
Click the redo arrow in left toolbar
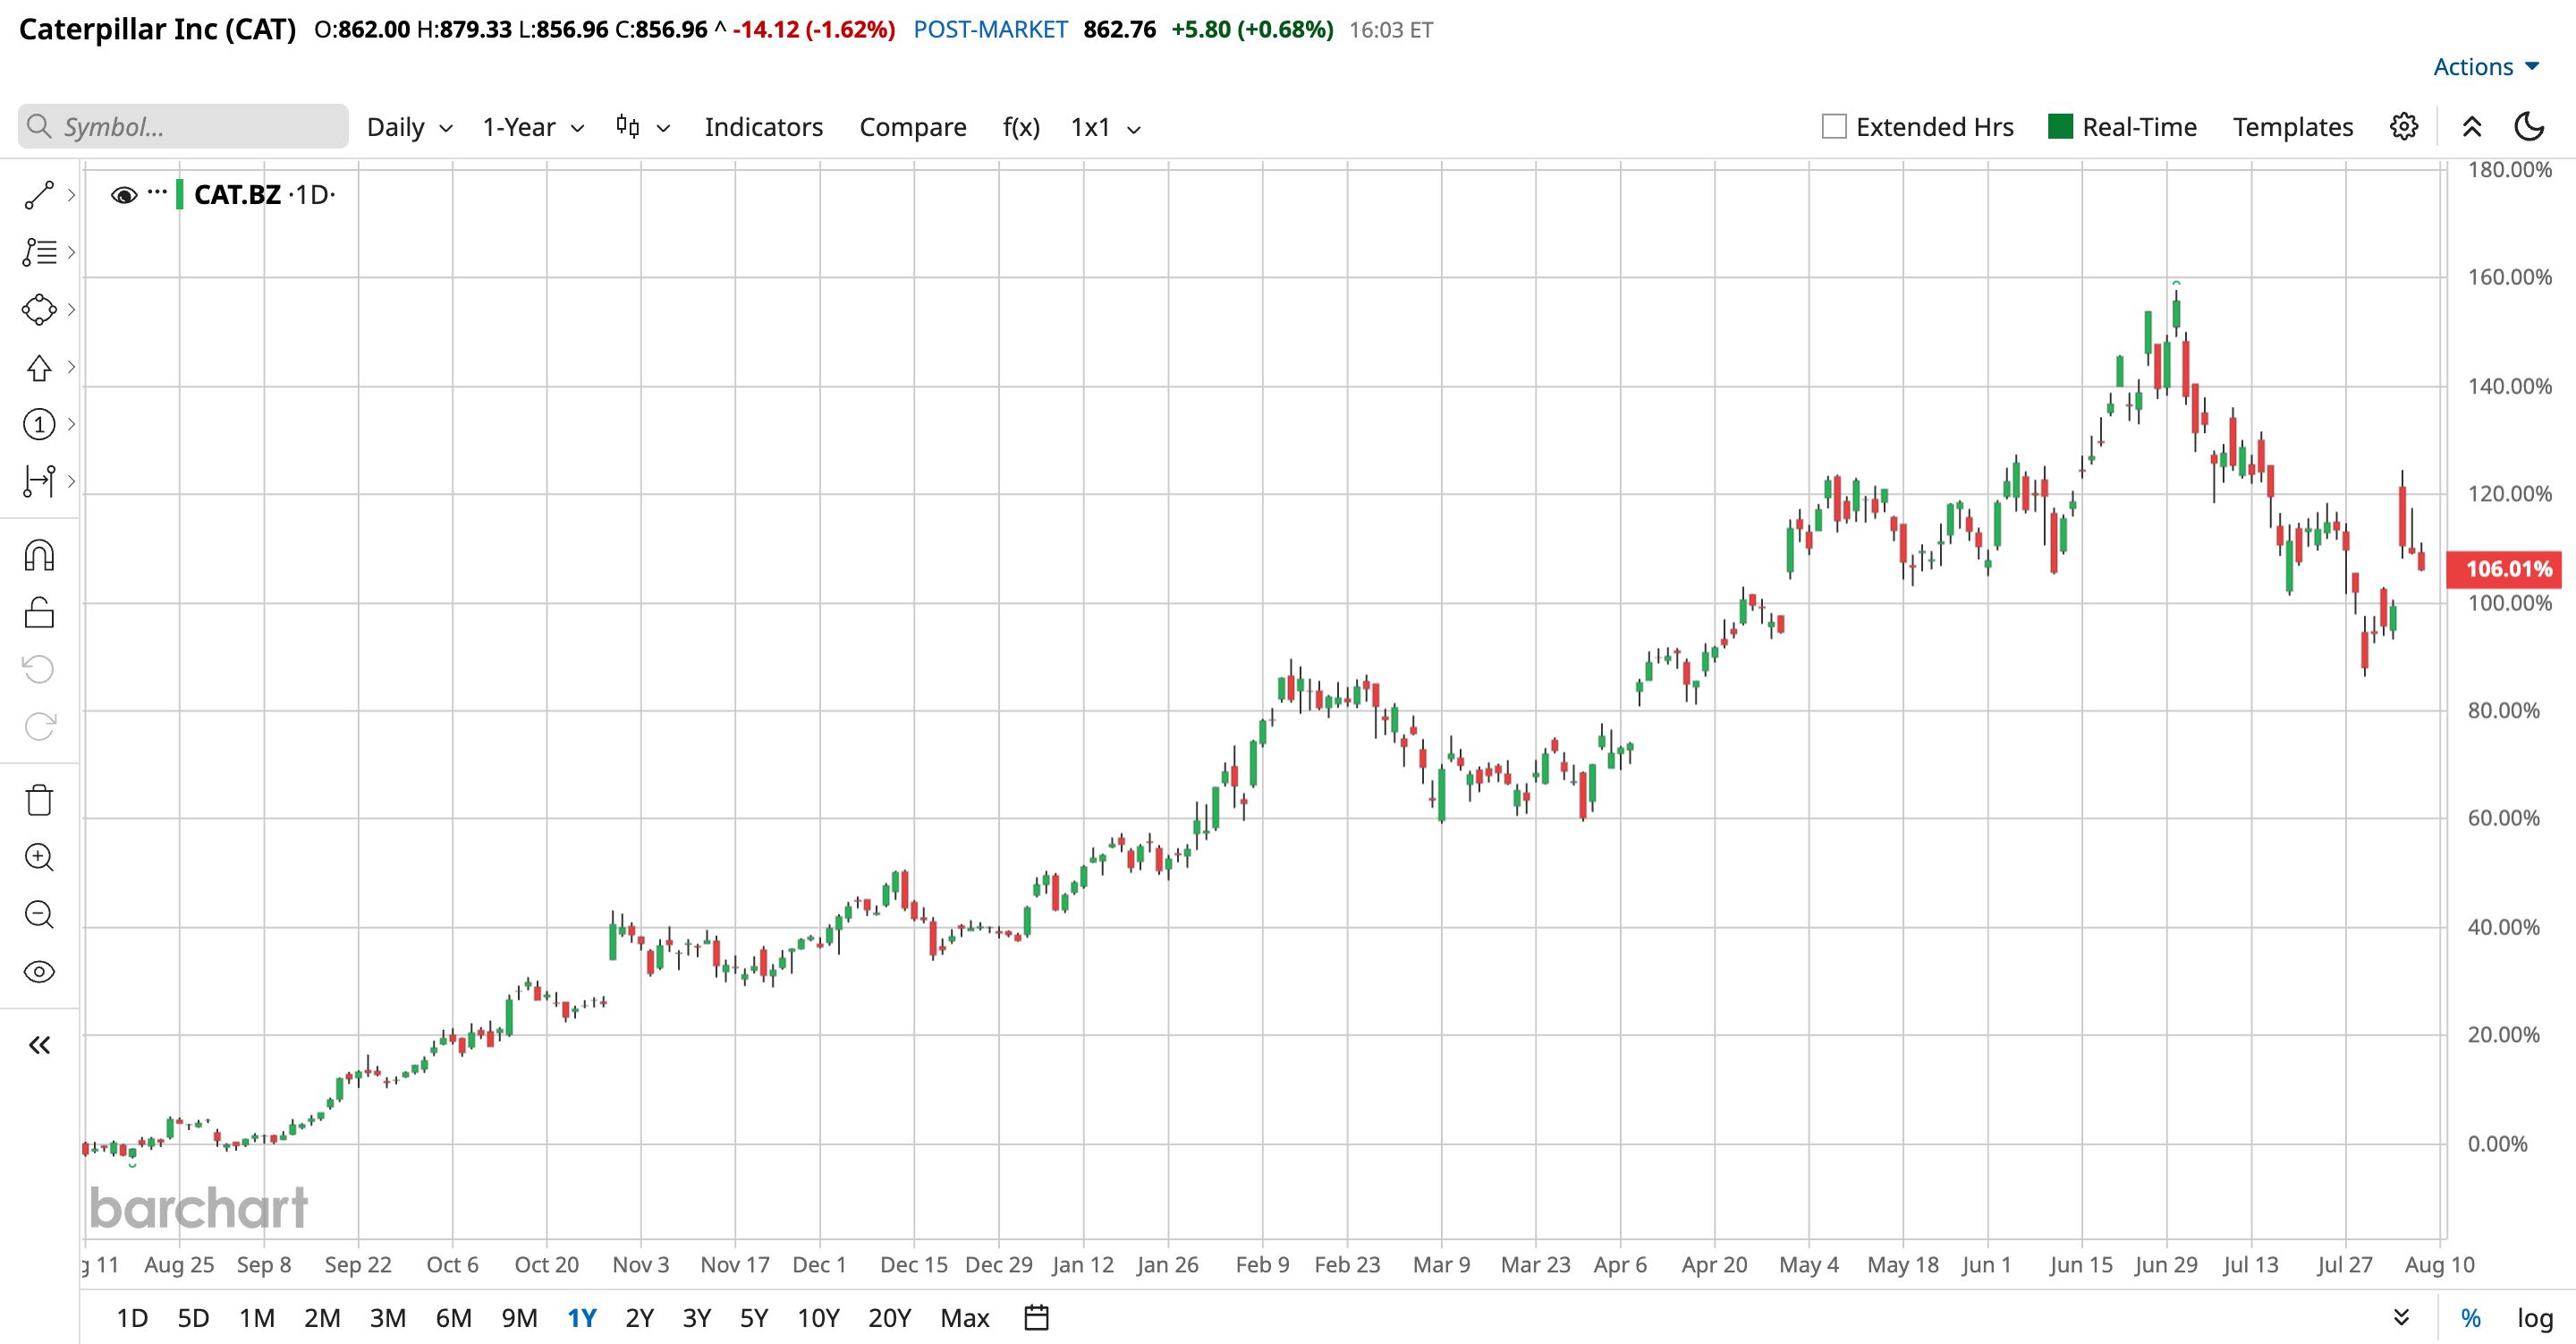(x=39, y=727)
